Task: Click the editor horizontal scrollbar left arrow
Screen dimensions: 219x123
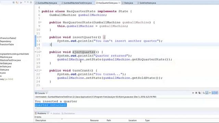Action: click(43, 88)
